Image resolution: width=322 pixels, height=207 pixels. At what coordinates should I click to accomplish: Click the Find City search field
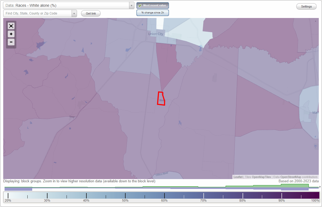click(x=38, y=13)
